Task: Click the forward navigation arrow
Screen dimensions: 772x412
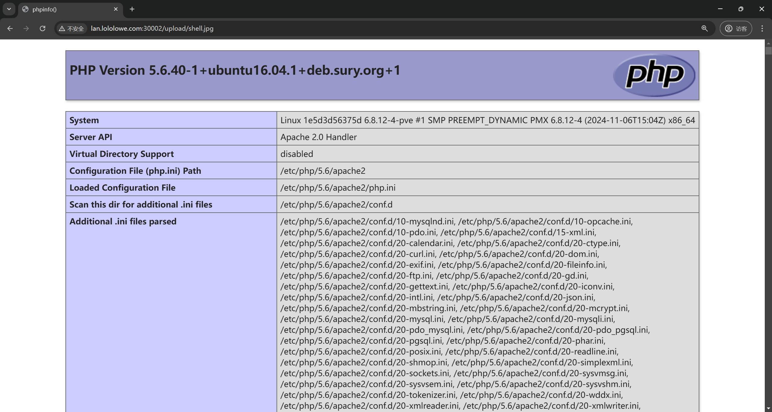Action: pos(26,29)
